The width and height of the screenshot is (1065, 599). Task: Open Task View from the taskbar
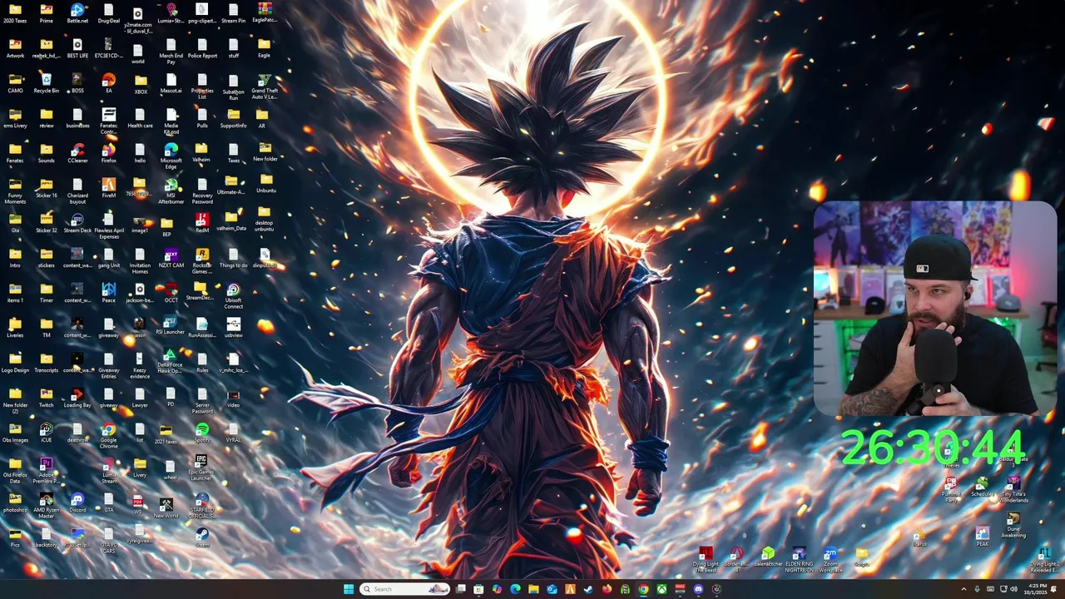[x=461, y=589]
